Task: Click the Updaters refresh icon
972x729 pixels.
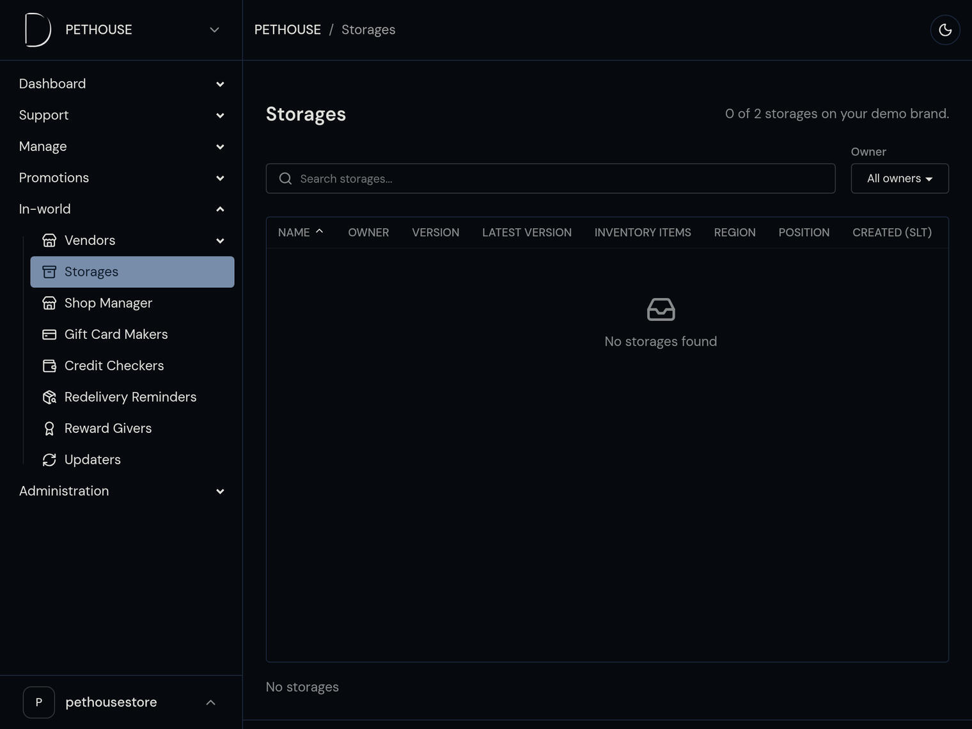Action: click(49, 460)
